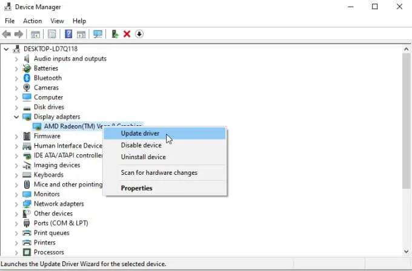Expand the Audio inputs and outputs node
This screenshot has height=271, width=412.
pos(16,59)
